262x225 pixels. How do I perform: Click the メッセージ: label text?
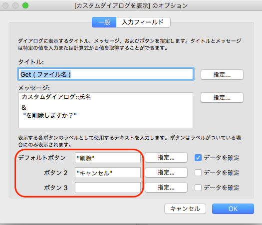pyautogui.click(x=34, y=88)
